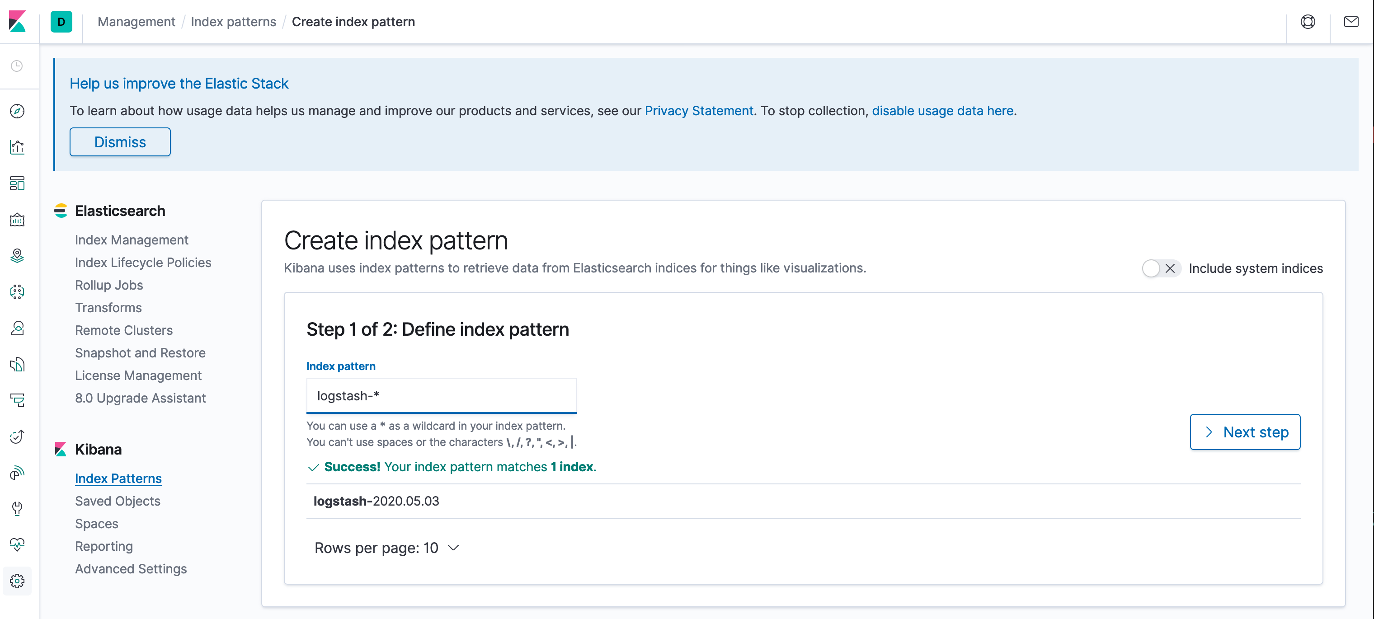The image size is (1374, 619).
Task: Toggle Include system indices switch
Action: point(1161,268)
